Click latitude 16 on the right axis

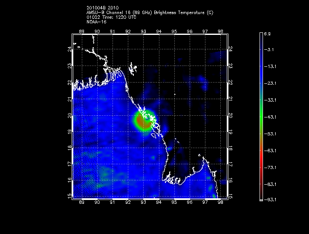pos(231,180)
